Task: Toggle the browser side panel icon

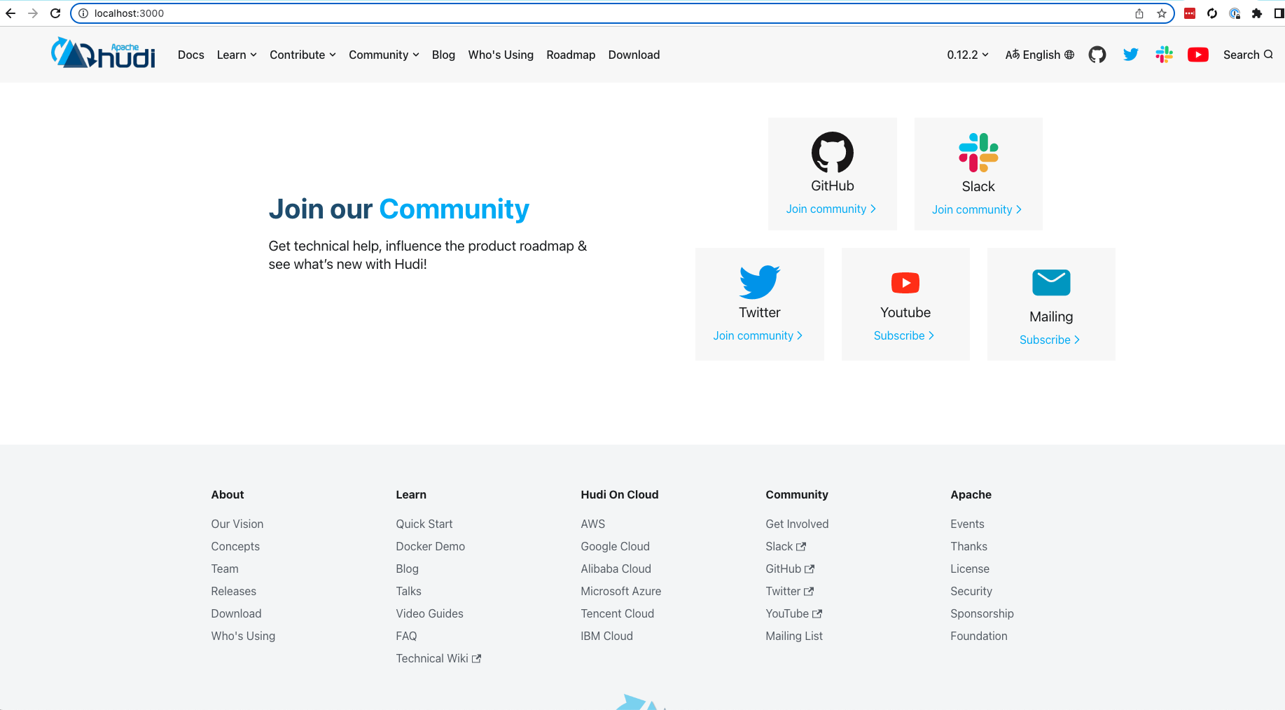Action: [x=1279, y=13]
